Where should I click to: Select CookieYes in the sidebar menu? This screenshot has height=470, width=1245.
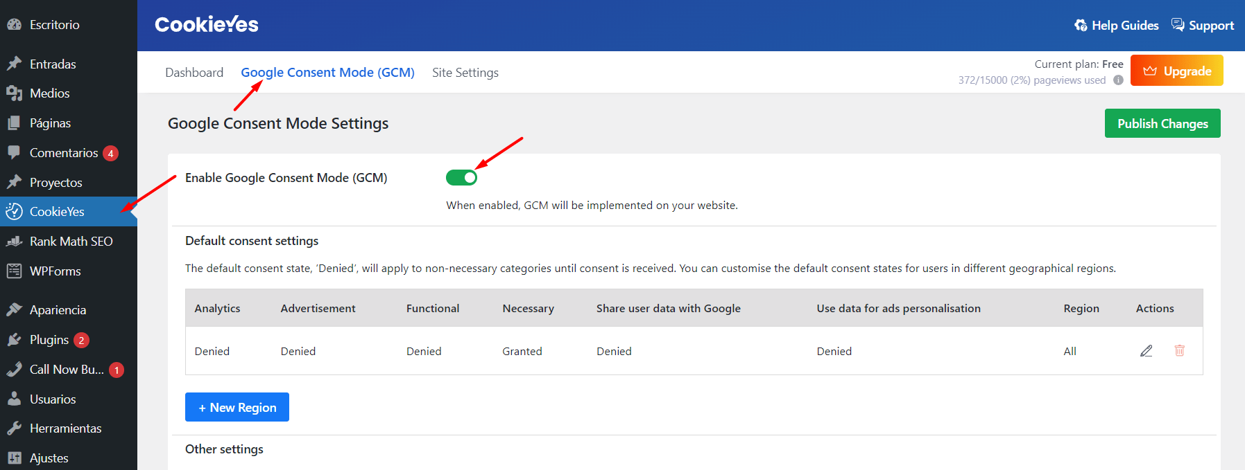click(x=69, y=211)
